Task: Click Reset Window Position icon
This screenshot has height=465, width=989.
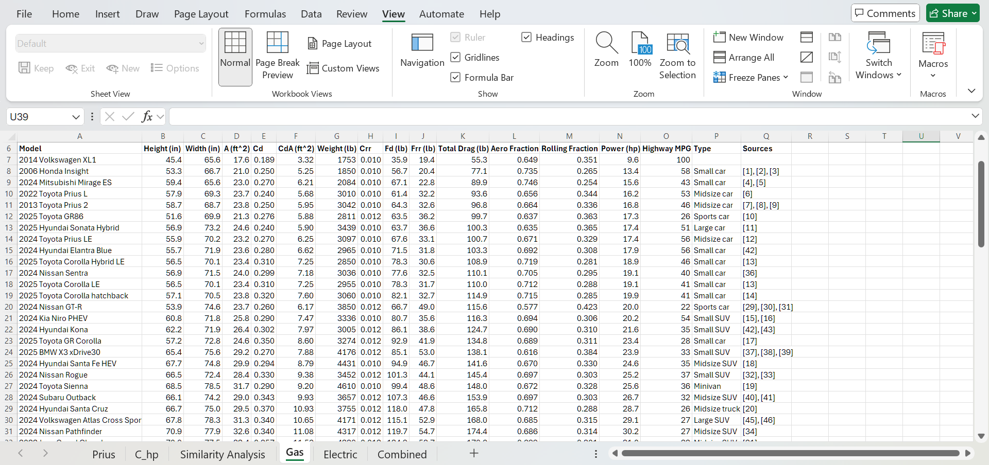Action: (x=835, y=77)
